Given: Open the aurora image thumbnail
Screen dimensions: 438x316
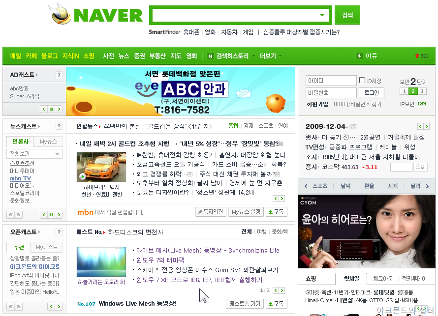Looking at the screenshot, I should [x=101, y=261].
